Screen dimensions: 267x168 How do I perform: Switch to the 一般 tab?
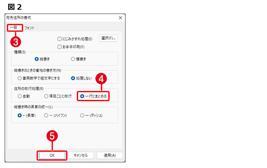pyautogui.click(x=14, y=27)
